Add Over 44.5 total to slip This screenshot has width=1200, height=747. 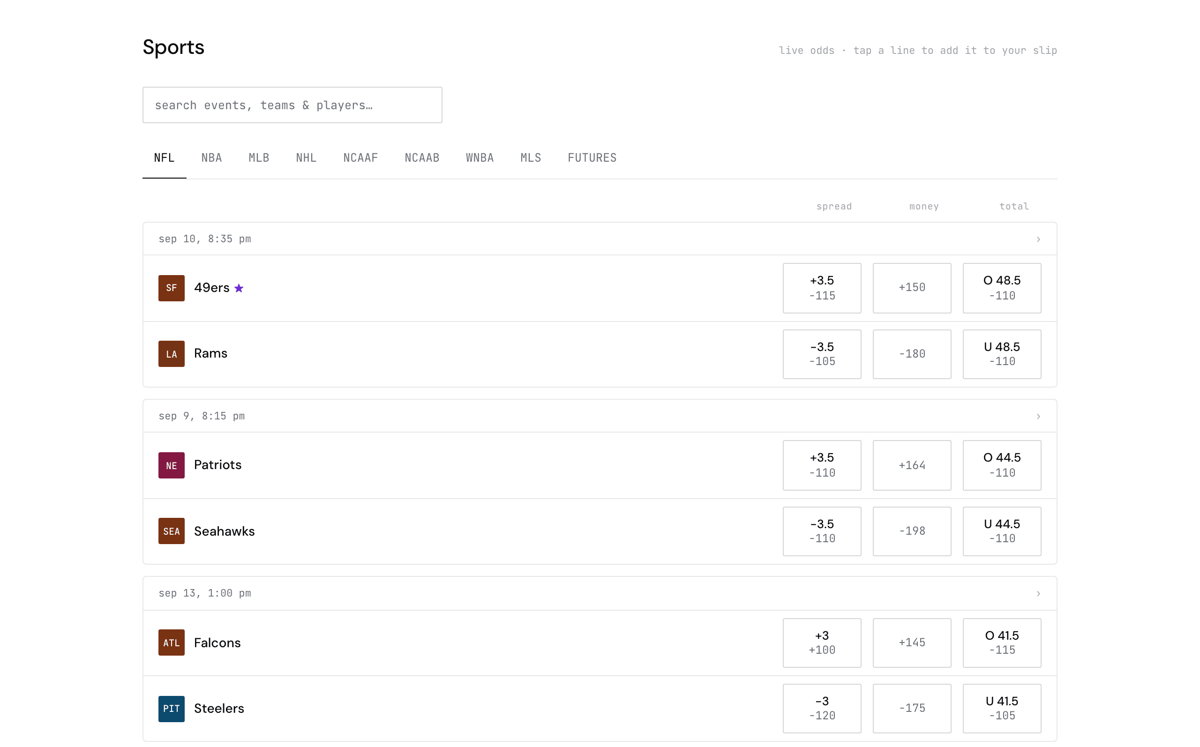pyautogui.click(x=1002, y=465)
